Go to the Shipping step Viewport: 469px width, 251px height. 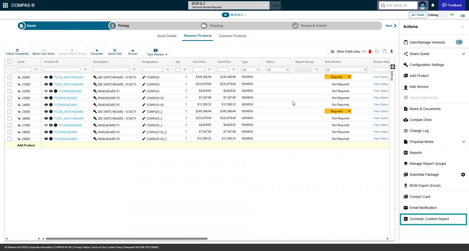[x=216, y=26]
